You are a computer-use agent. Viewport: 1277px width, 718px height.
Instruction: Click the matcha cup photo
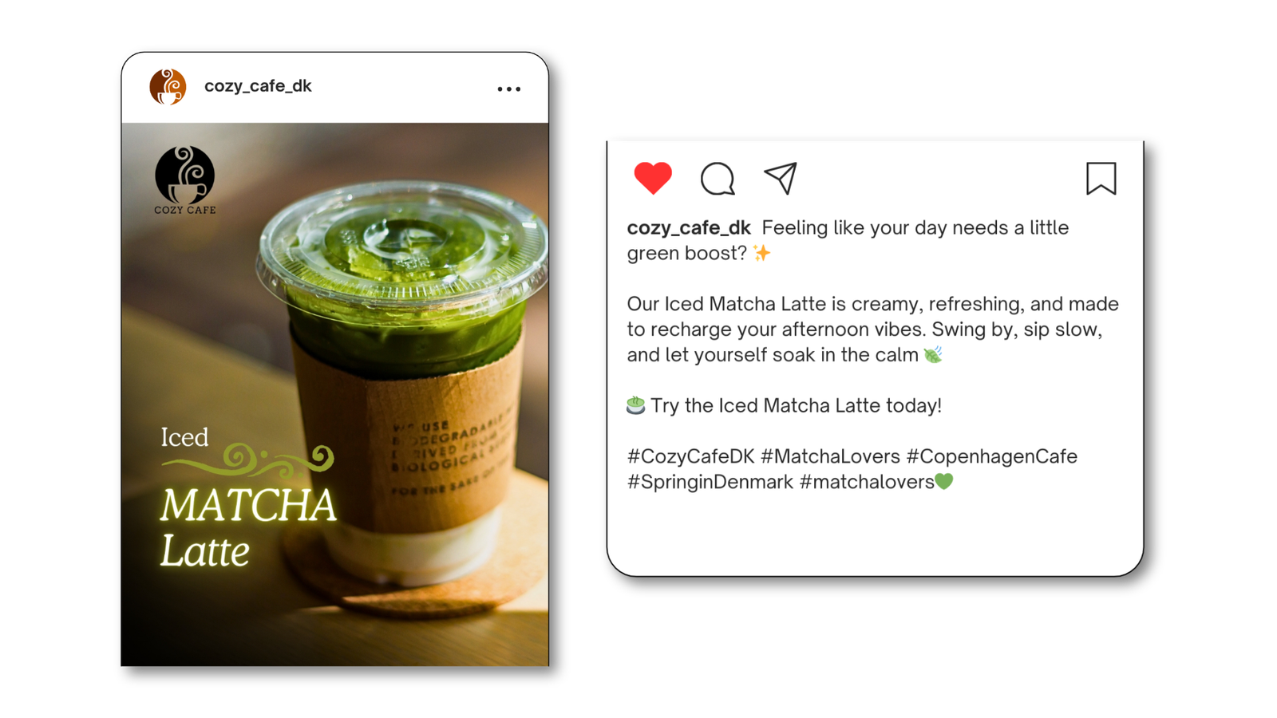click(335, 394)
